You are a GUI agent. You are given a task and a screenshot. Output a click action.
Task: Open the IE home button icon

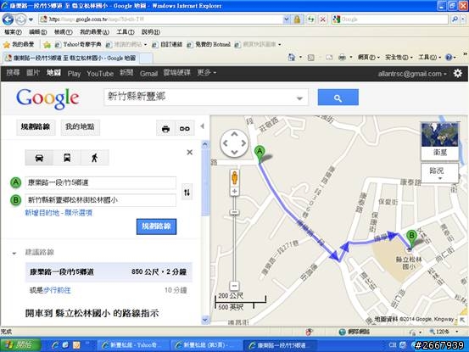(292, 57)
